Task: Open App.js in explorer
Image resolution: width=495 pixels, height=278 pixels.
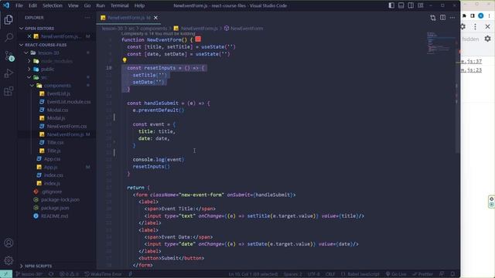Action: tap(51, 167)
